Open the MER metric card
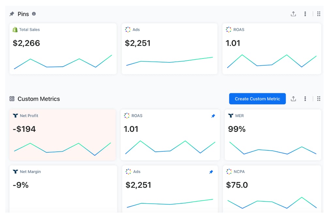 tap(273, 135)
